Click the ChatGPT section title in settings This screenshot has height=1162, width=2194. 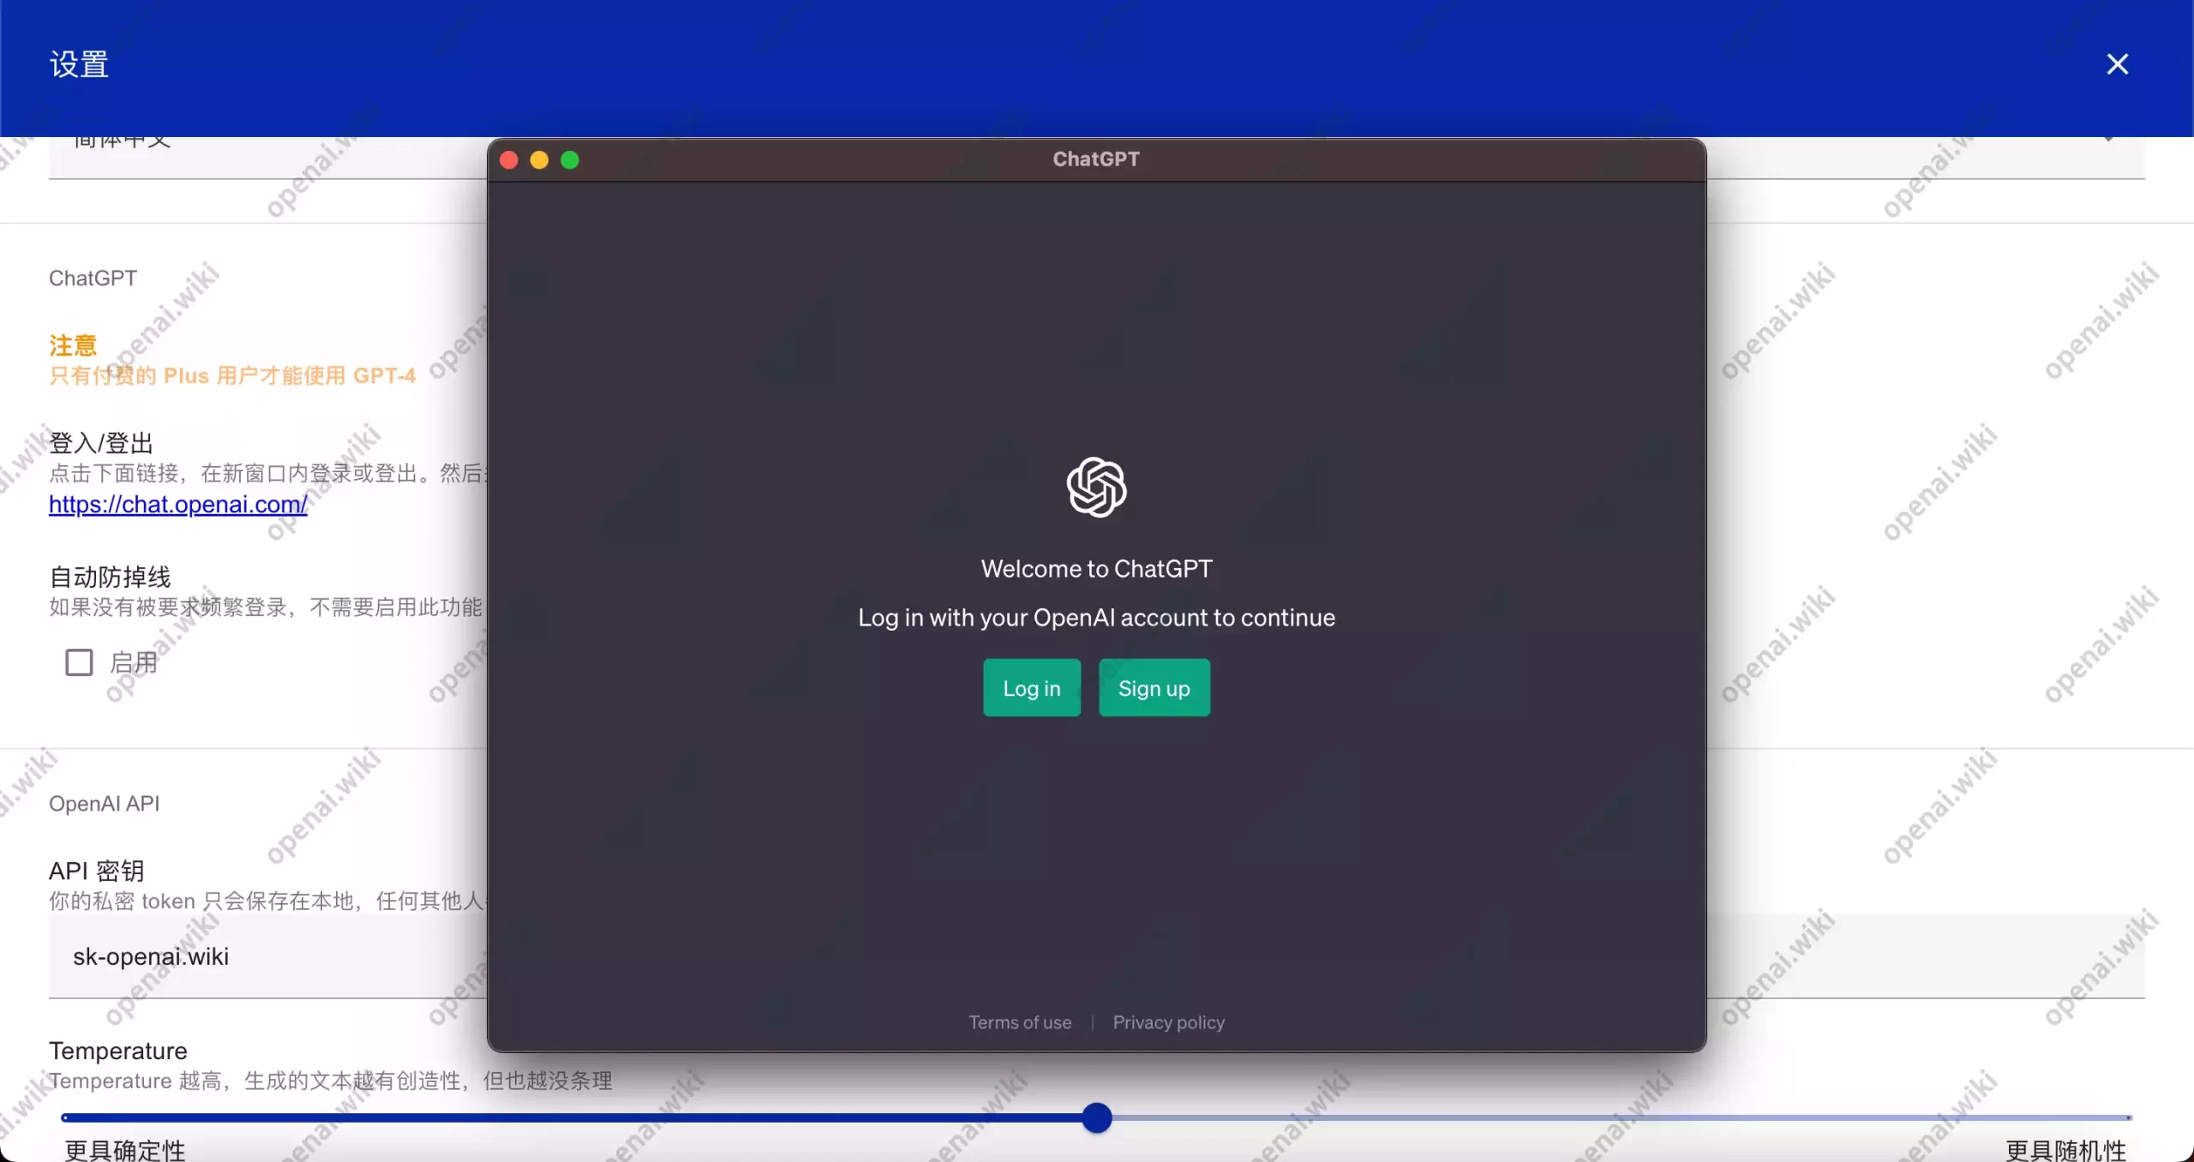click(93, 278)
